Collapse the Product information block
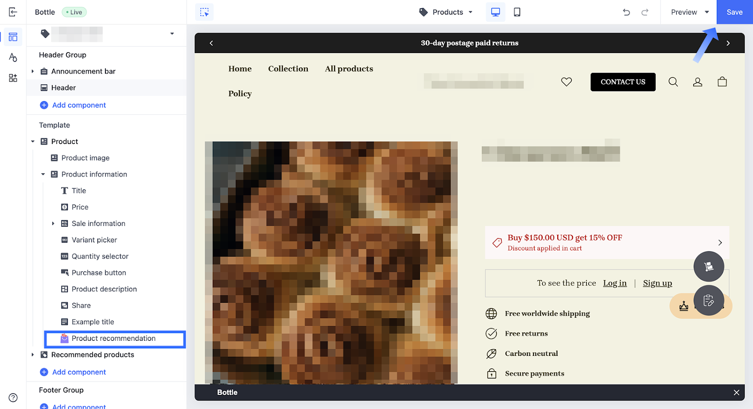Screen dimensions: 753x409 coord(43,175)
